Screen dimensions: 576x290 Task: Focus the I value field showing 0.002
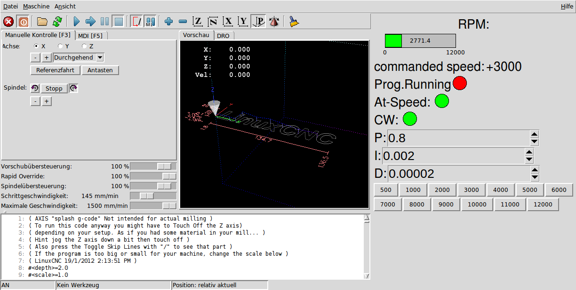[454, 156]
